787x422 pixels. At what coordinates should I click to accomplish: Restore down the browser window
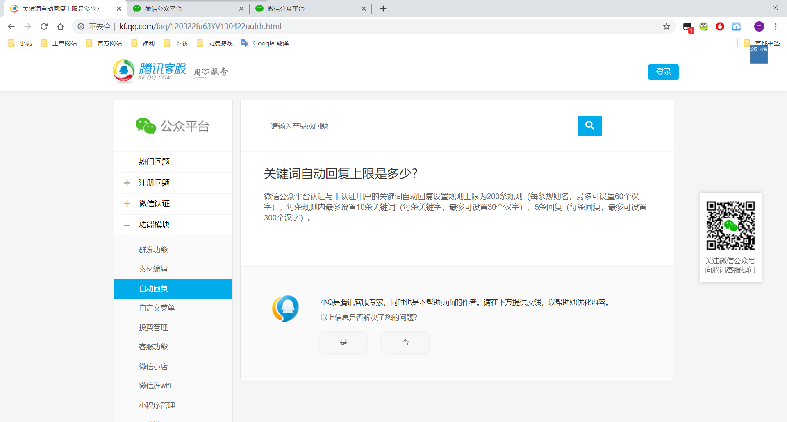click(751, 7)
